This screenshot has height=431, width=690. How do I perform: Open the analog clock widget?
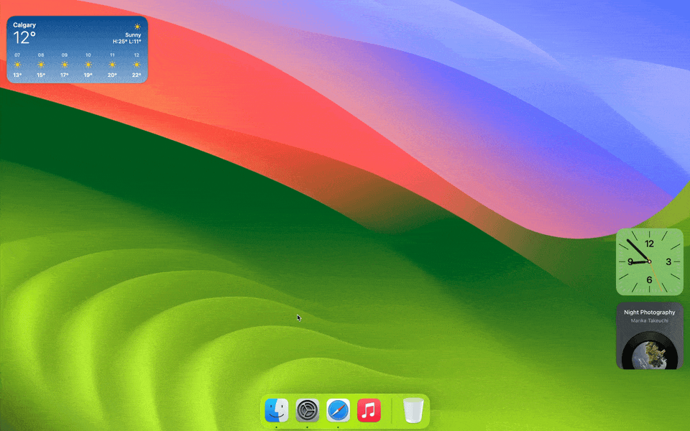click(649, 261)
